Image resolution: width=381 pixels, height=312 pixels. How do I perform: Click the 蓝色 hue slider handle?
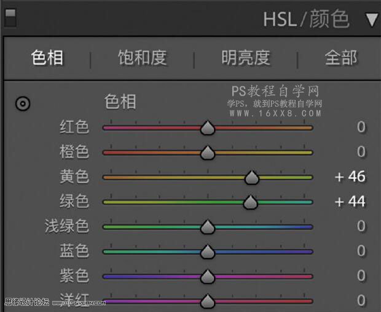click(x=208, y=252)
